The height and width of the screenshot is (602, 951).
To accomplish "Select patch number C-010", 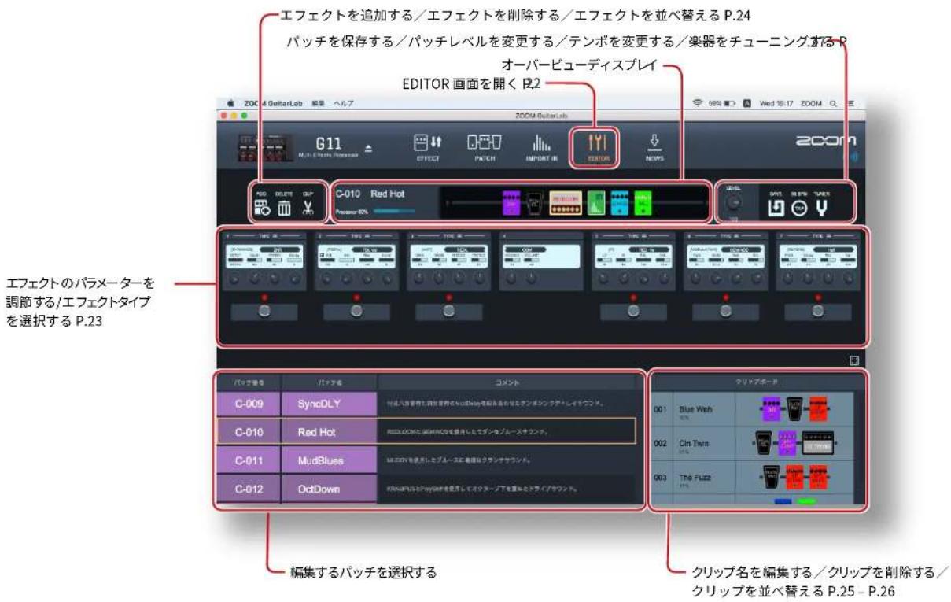I will (x=248, y=432).
